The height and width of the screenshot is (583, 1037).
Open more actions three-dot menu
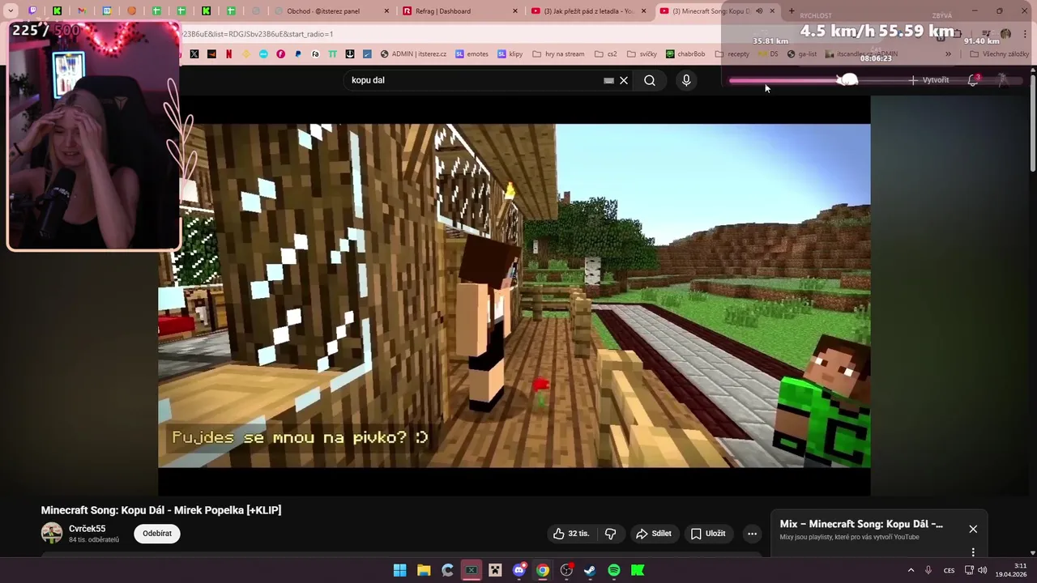coord(752,534)
